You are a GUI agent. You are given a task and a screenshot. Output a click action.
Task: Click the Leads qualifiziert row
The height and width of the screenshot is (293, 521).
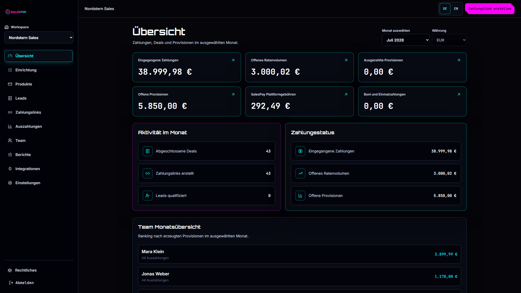click(x=207, y=196)
